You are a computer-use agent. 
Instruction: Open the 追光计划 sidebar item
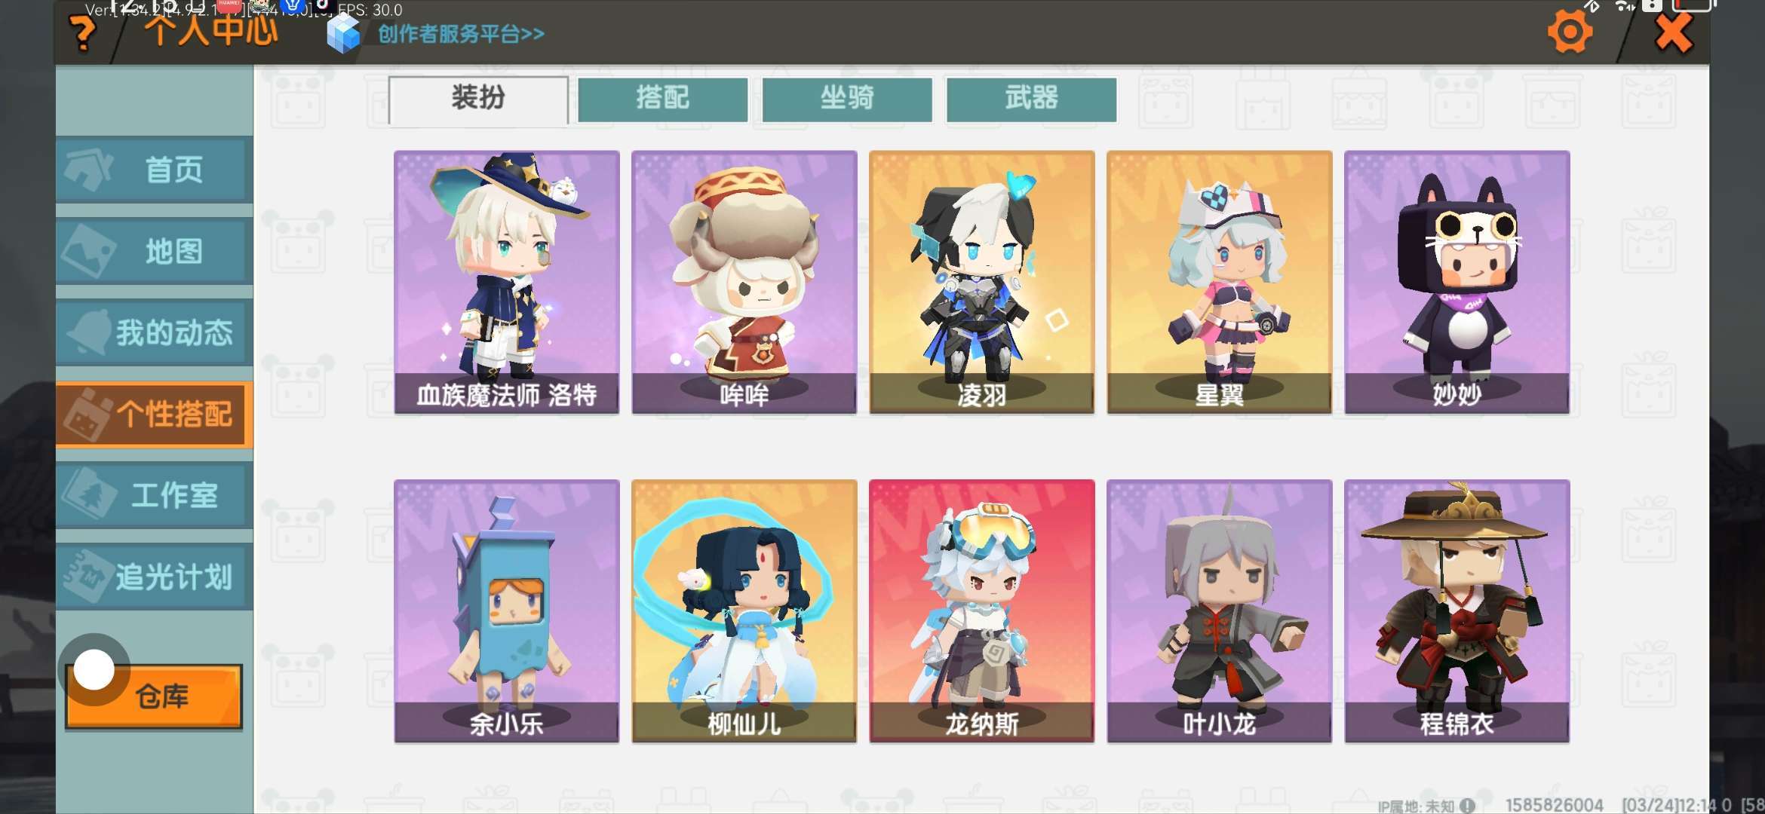(x=154, y=577)
